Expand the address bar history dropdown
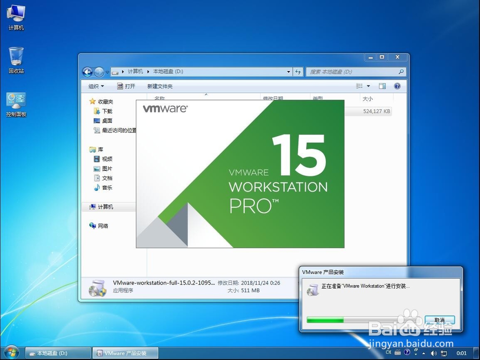This screenshot has width=480, height=360. pos(288,72)
